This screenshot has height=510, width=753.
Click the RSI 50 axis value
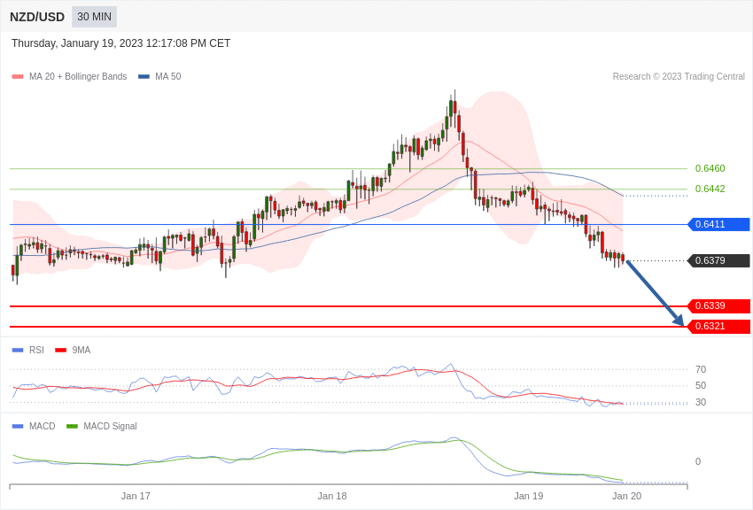point(701,385)
